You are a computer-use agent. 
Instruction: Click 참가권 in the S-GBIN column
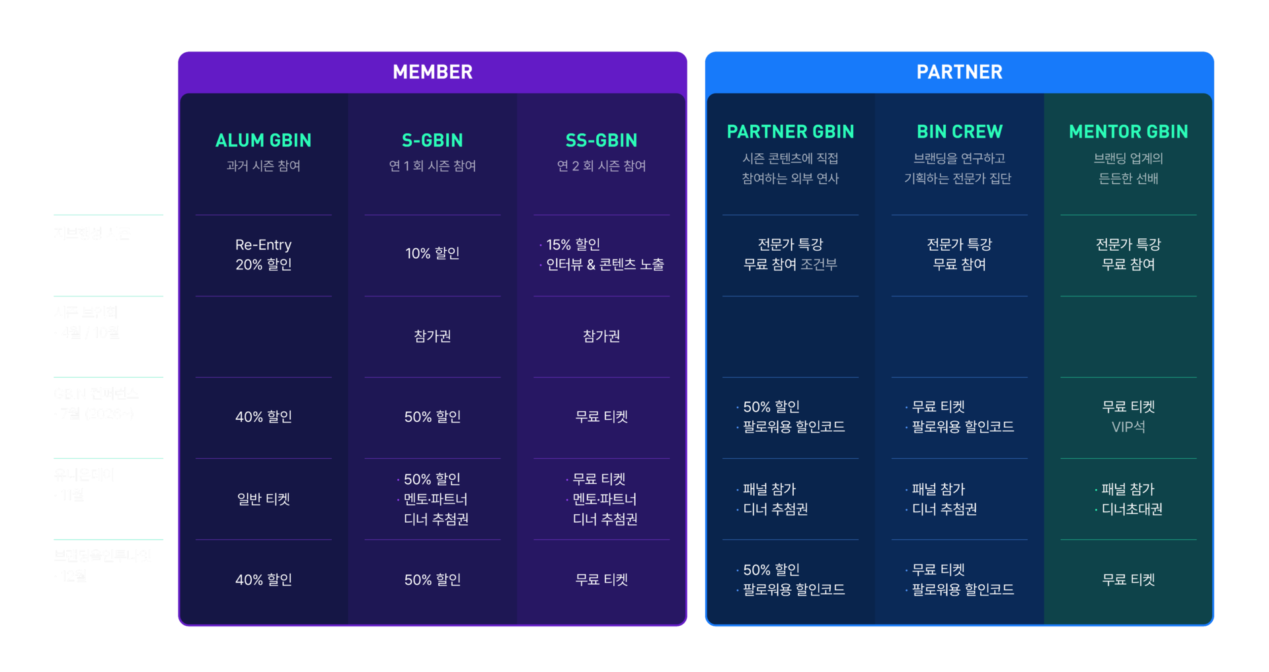(x=432, y=336)
